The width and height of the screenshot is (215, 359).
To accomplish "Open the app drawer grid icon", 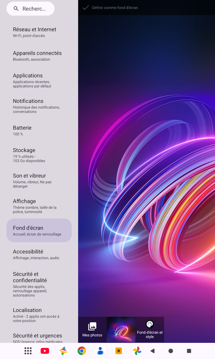I will coord(28,351).
